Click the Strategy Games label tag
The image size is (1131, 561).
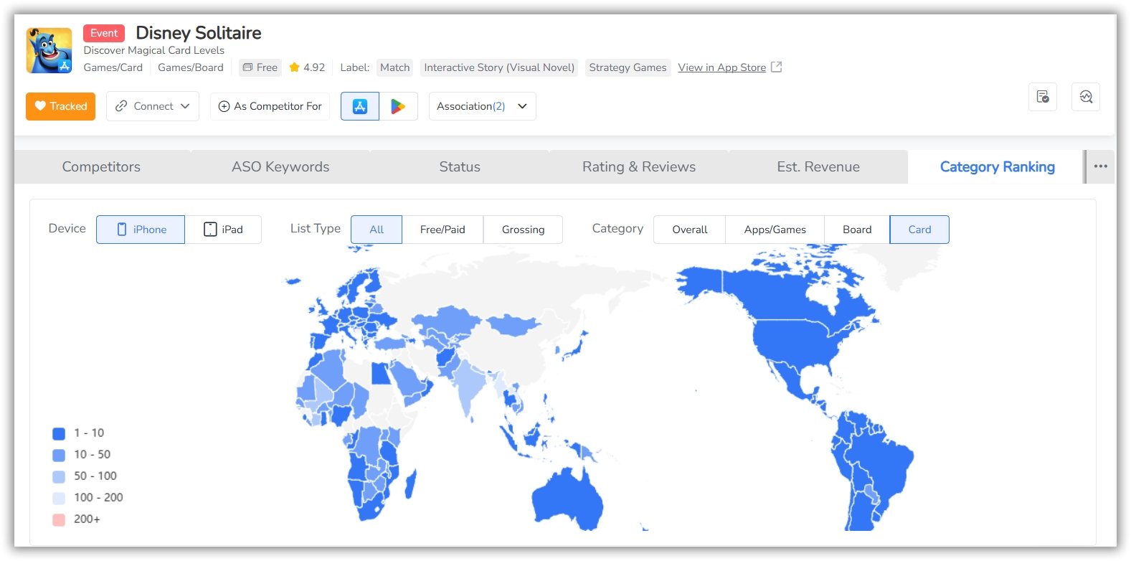tap(628, 67)
